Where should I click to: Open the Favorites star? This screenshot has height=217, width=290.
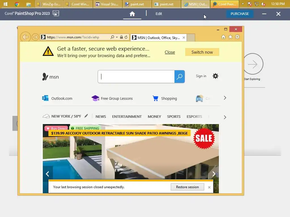[x=230, y=37]
